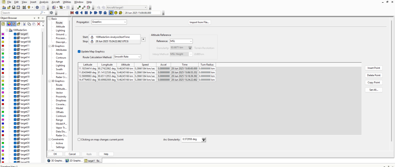Toggle the Update Map Graphics checkbox
Image resolution: width=395 pixels, height=167 pixels.
pyautogui.click(x=79, y=51)
